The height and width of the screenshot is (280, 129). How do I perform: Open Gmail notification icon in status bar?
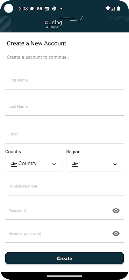[40, 8]
